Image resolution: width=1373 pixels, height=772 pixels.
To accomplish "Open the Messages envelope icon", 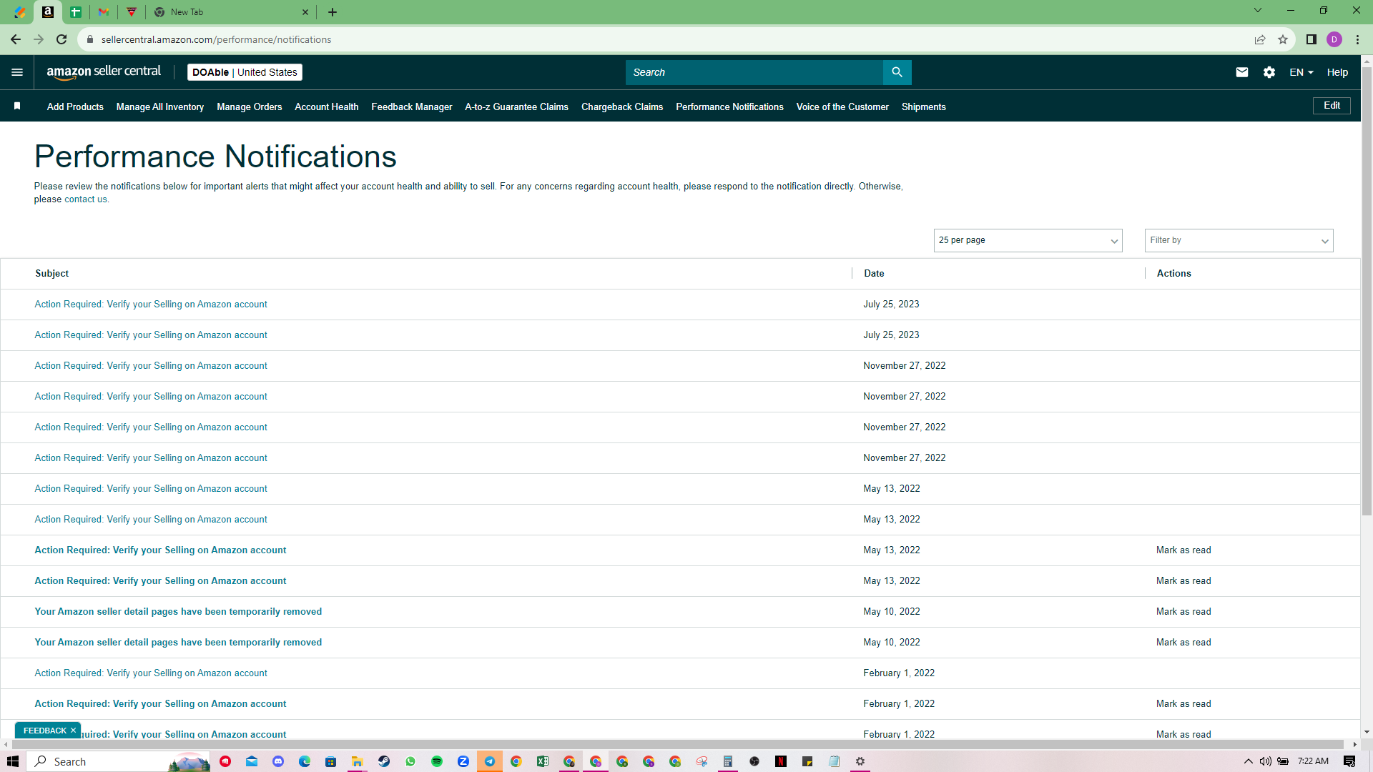I will coord(1242,72).
